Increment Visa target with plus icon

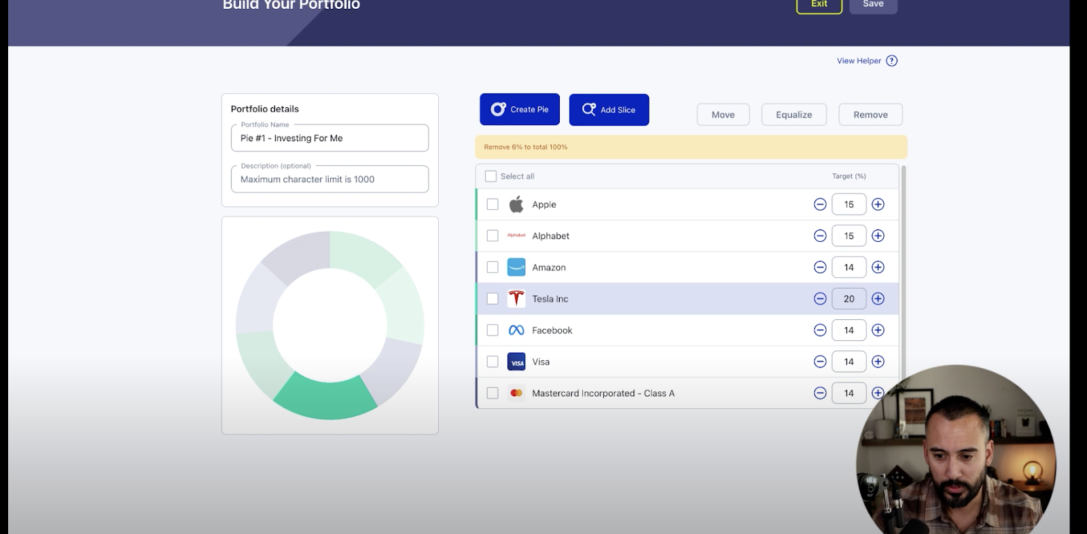tap(878, 361)
